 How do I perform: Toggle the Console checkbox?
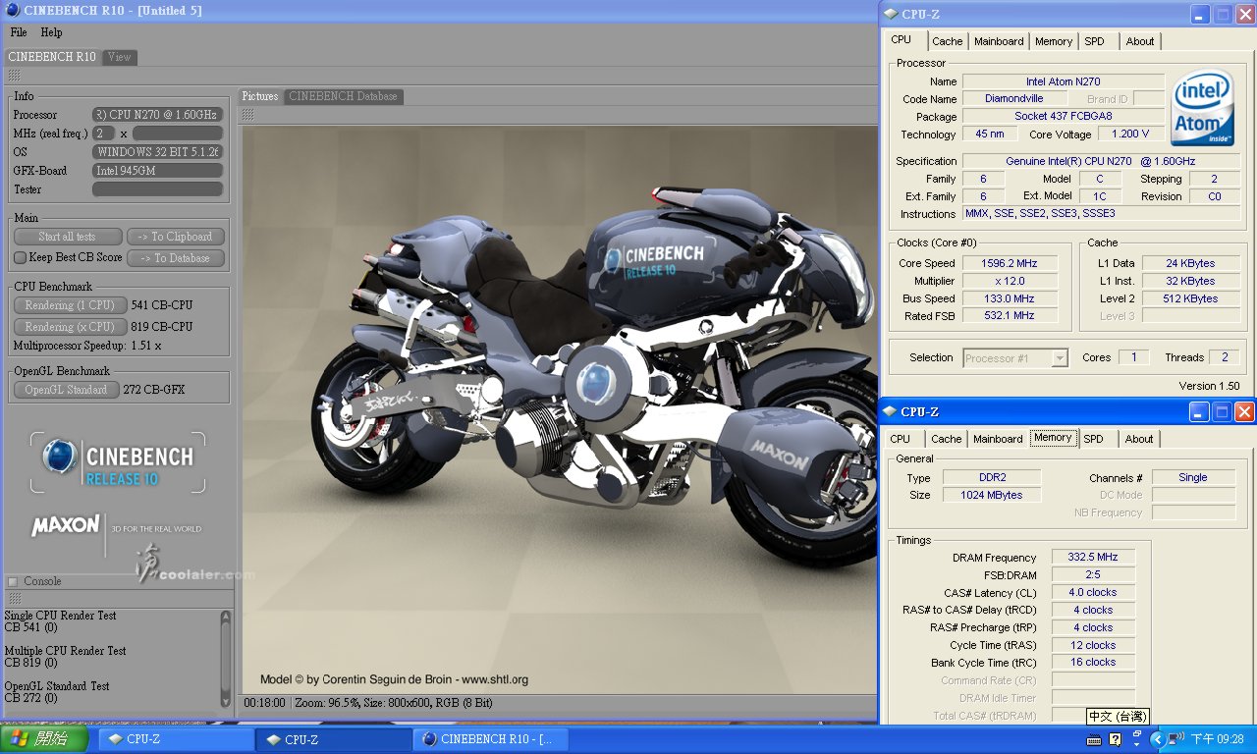click(13, 581)
